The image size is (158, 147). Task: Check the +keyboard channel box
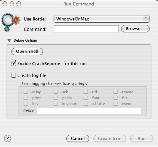(x=56, y=104)
